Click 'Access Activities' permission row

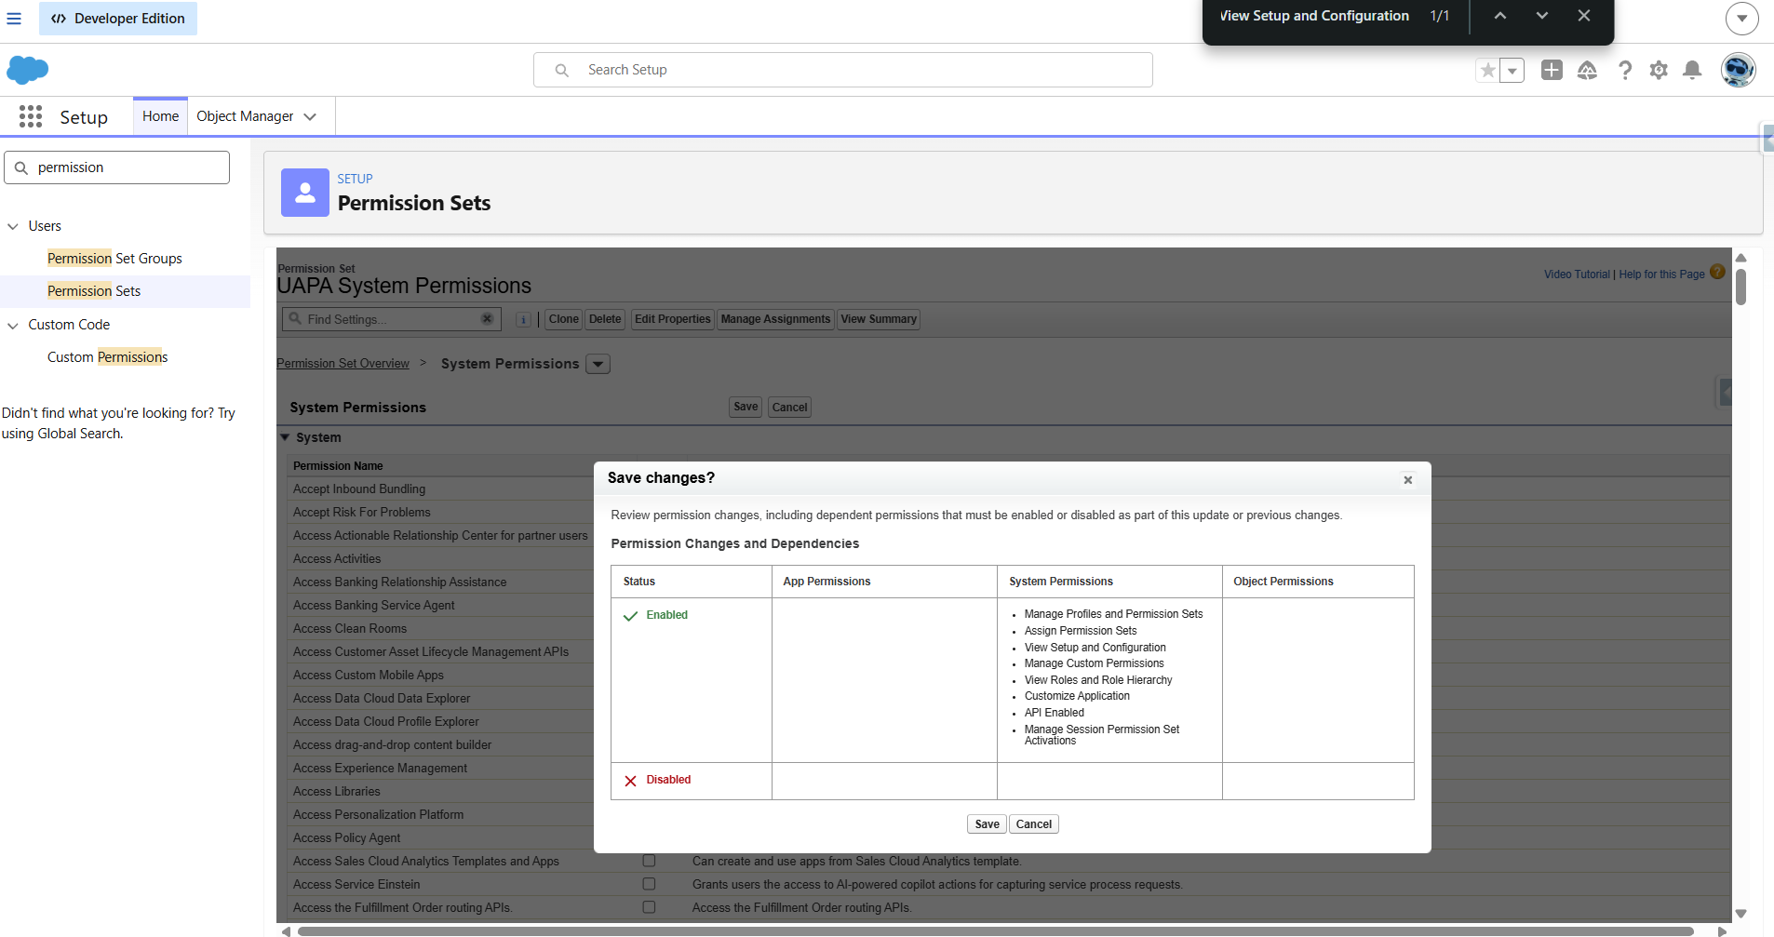click(x=337, y=558)
